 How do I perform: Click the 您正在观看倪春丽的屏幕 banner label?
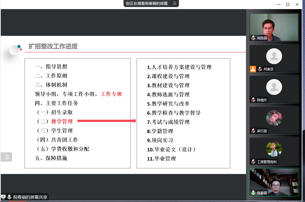(x=147, y=4)
